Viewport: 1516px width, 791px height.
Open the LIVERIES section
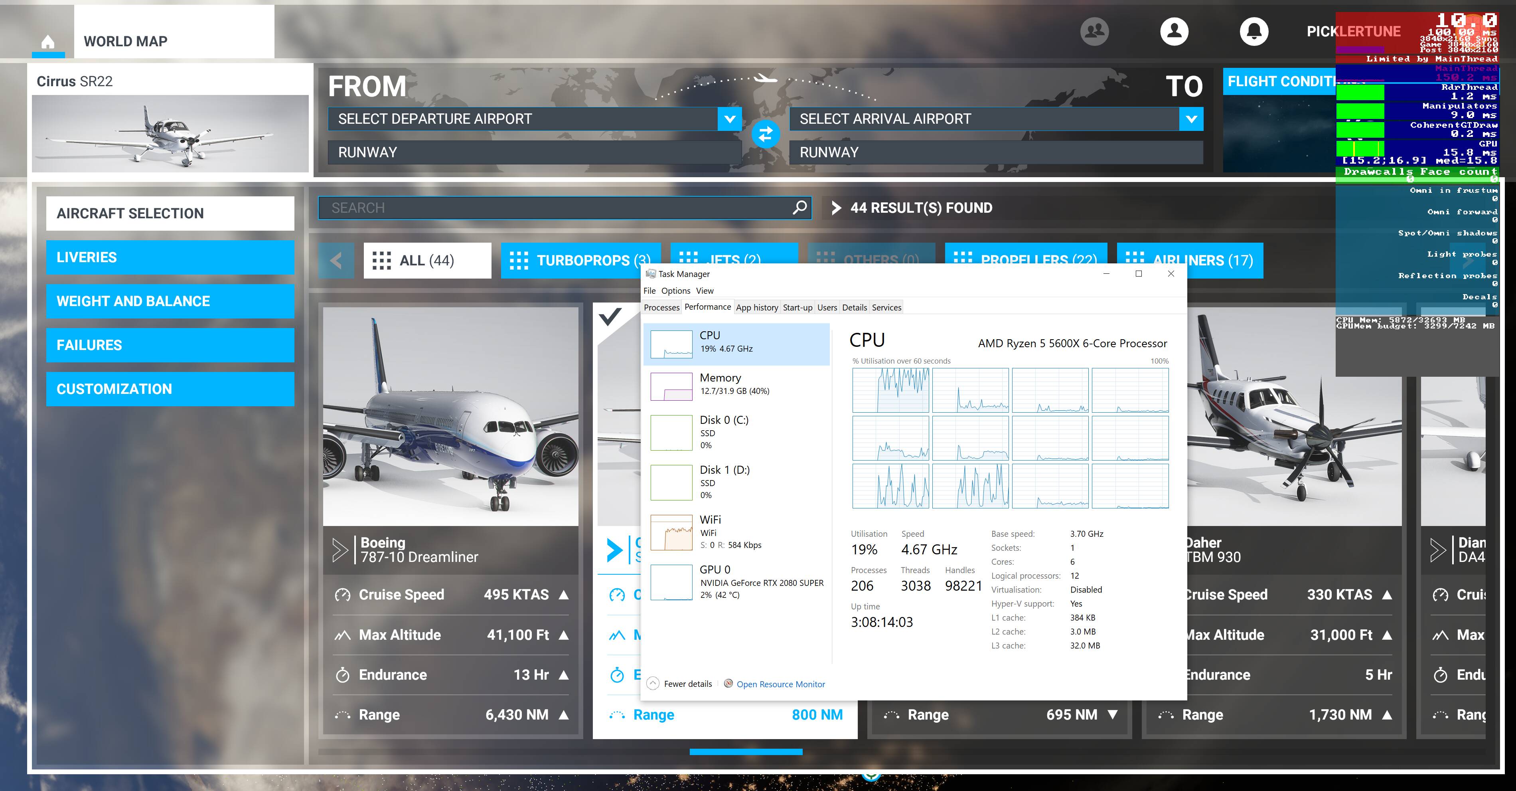pos(170,257)
